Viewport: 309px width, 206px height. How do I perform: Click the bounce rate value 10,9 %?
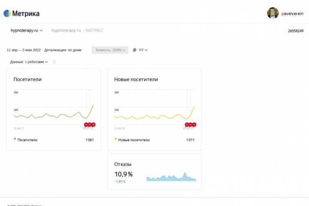tap(124, 174)
